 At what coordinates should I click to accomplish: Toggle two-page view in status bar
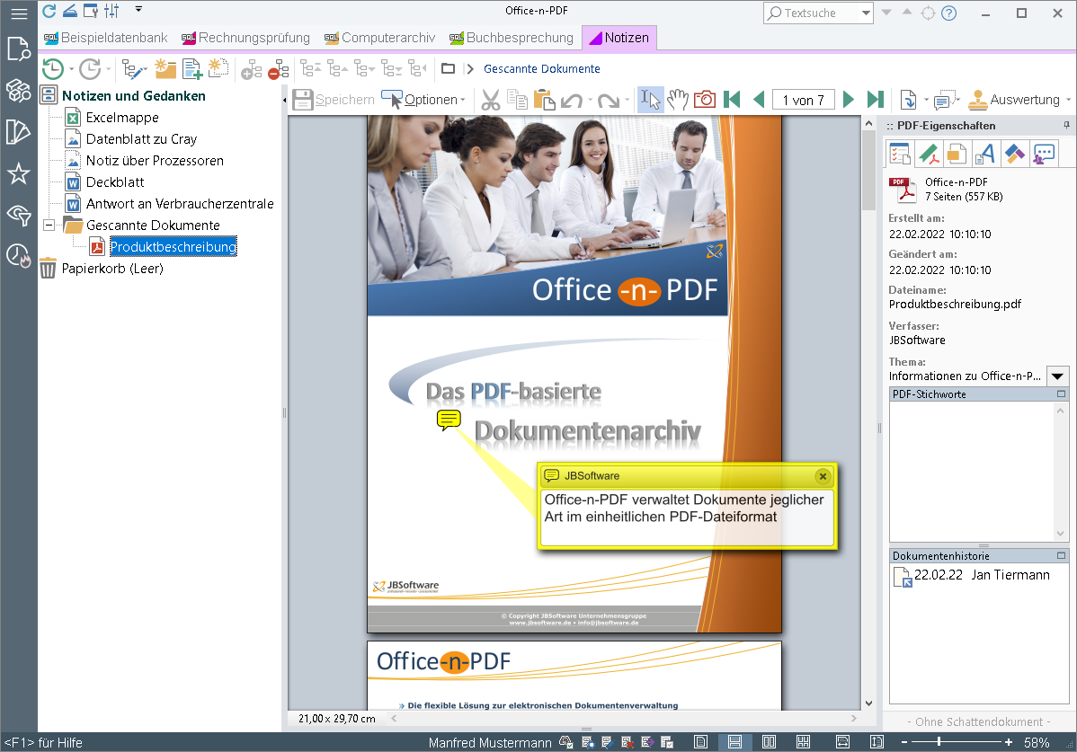[x=769, y=742]
